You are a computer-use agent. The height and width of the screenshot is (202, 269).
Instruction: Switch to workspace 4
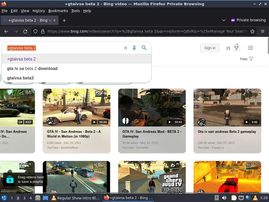pyautogui.click(x=31, y=198)
